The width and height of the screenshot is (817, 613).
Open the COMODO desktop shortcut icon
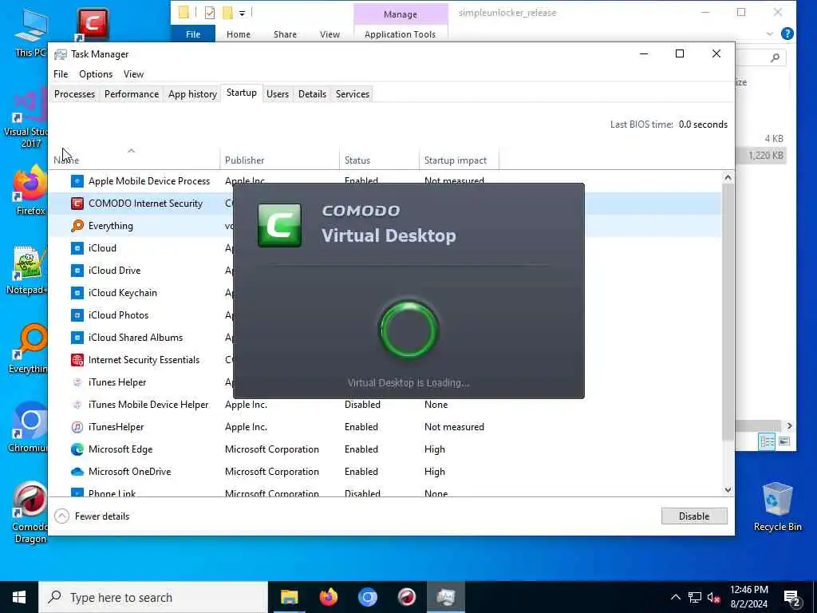[93, 23]
